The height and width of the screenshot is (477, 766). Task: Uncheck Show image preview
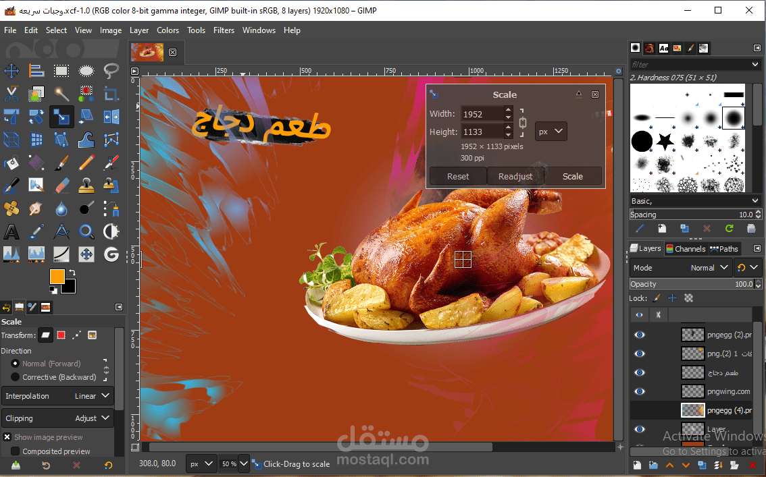[7, 437]
